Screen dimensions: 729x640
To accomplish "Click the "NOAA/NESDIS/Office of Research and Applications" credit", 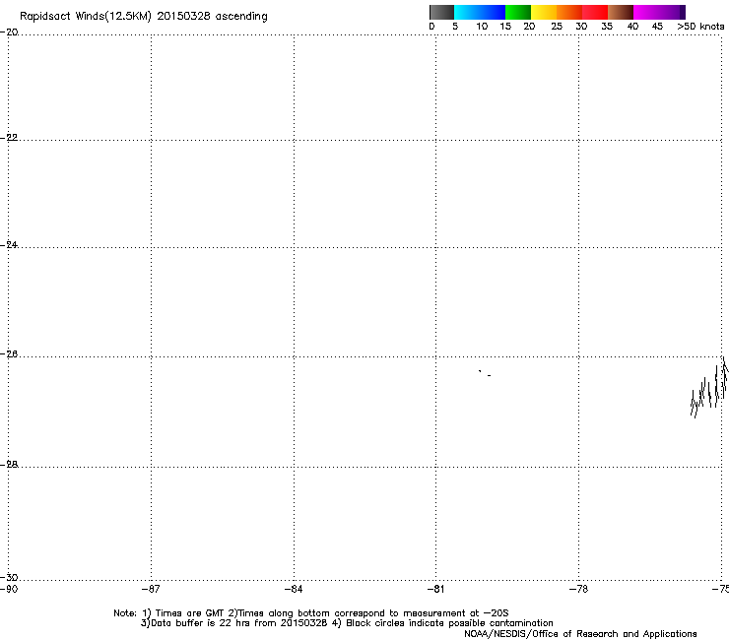I will click(580, 634).
